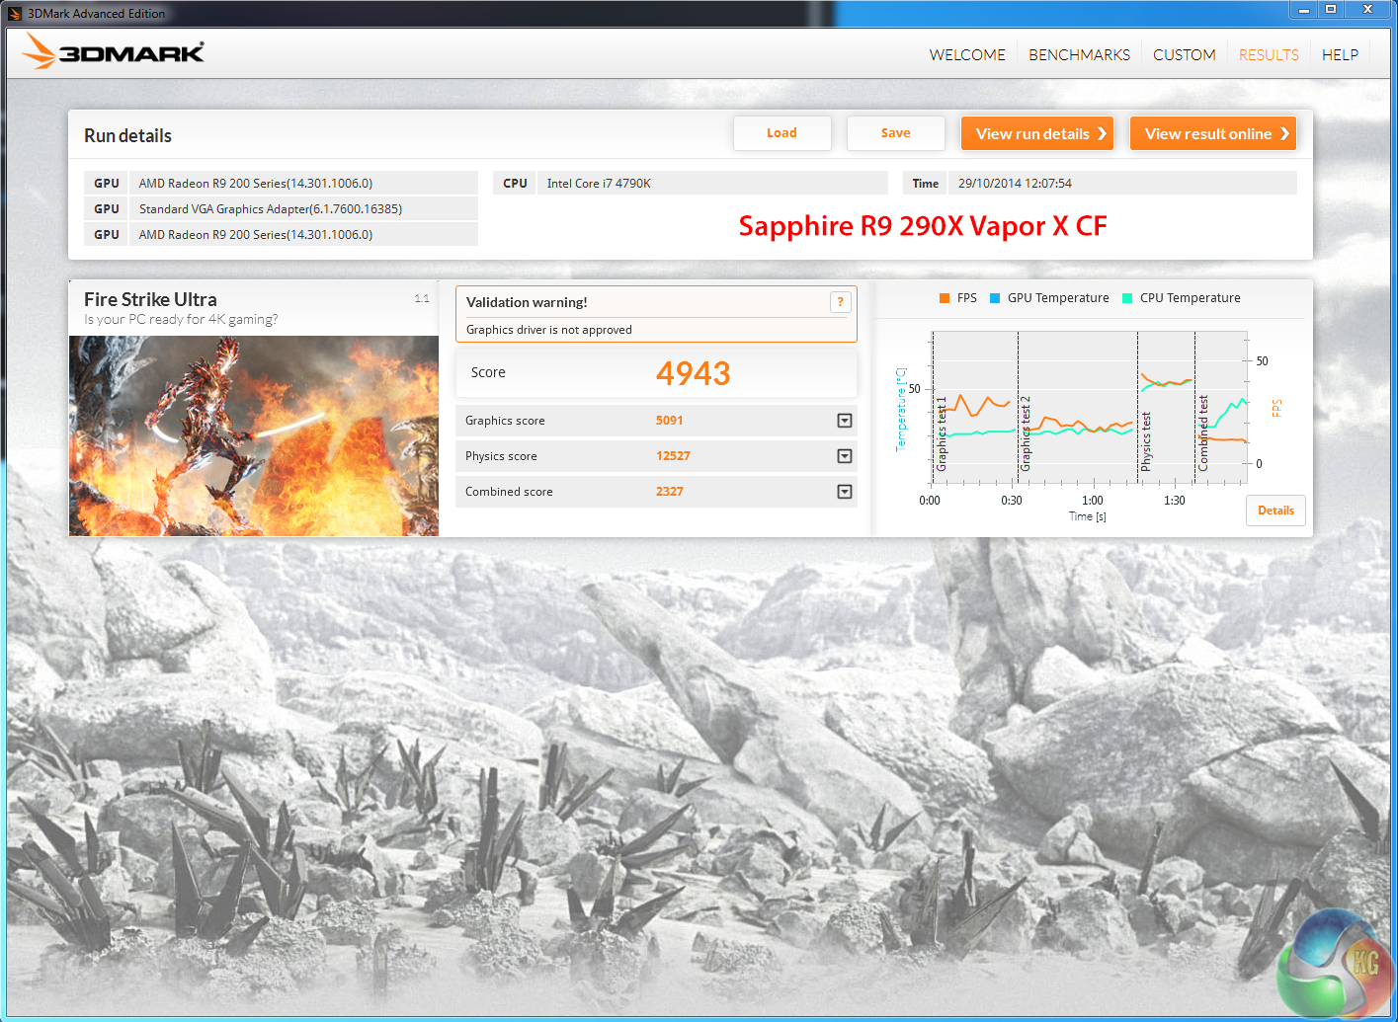Viewport: 1398px width, 1022px height.
Task: Click the Run details heading
Action: [127, 135]
